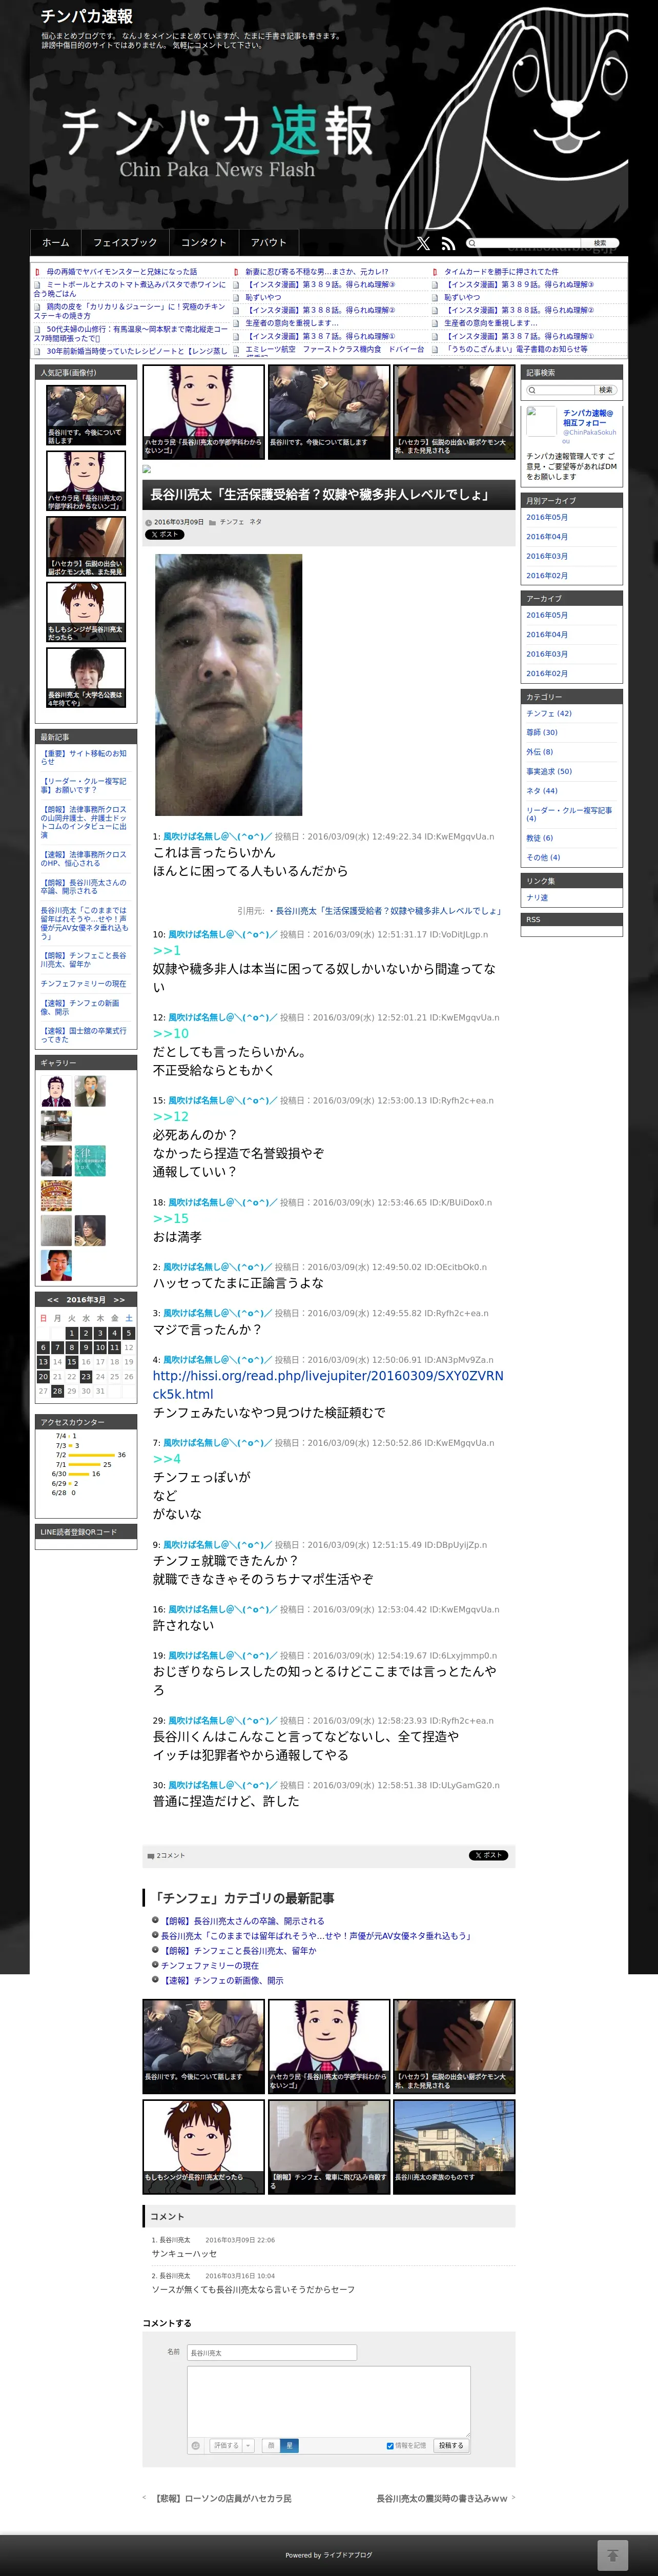Open the 事実追求 (50) category
This screenshot has height=2576, width=658.
(549, 771)
